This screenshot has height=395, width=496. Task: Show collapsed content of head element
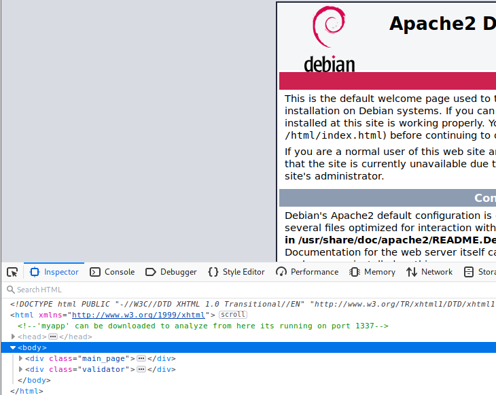tap(52, 337)
